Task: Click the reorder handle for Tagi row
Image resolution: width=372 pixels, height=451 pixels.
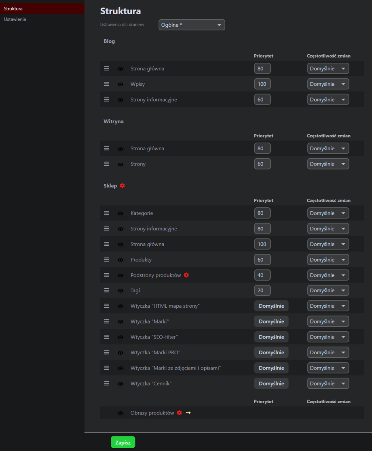Action: point(107,290)
